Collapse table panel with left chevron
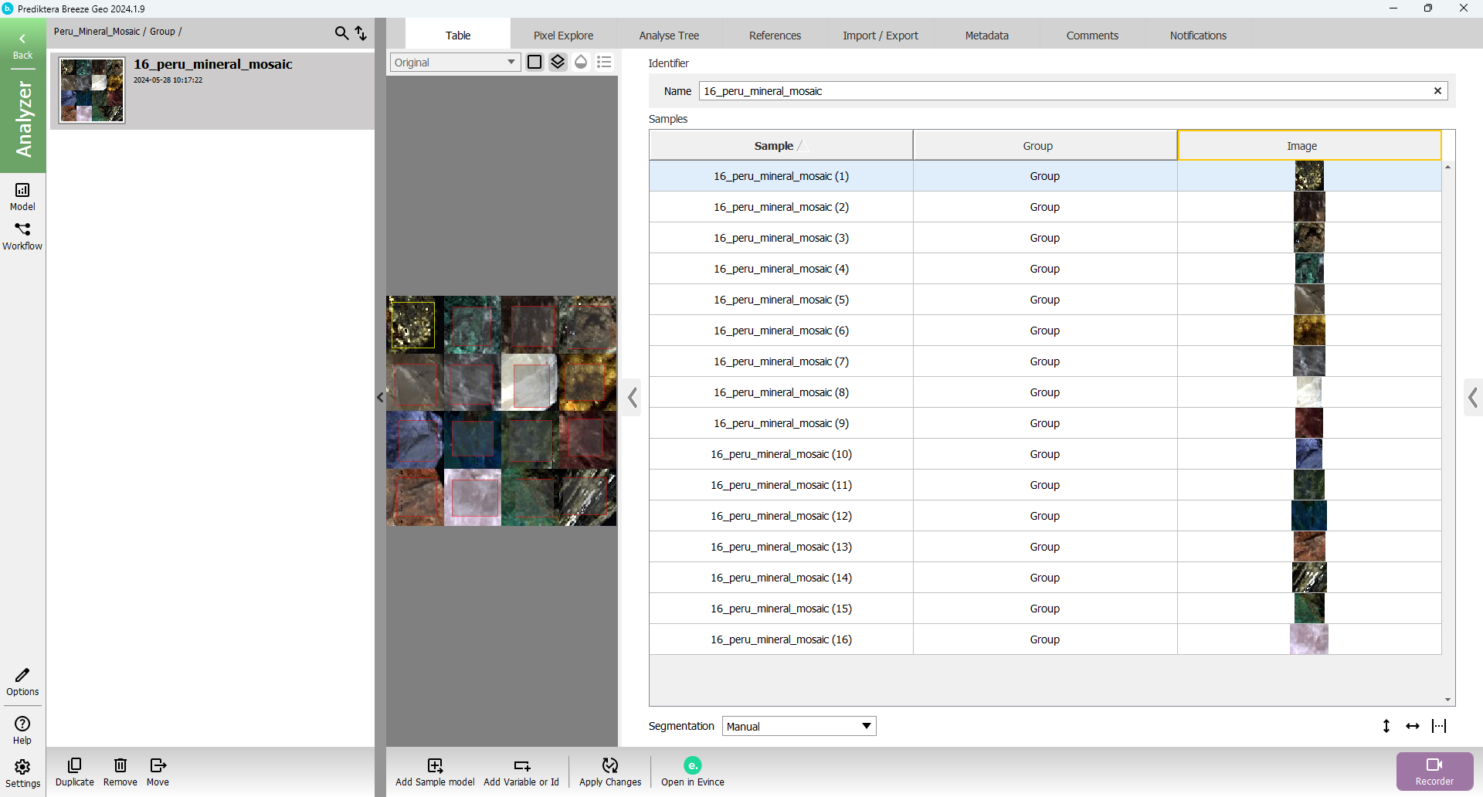 (633, 398)
